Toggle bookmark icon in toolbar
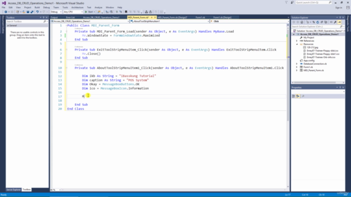This screenshot has width=351, height=197. click(x=126, y=12)
